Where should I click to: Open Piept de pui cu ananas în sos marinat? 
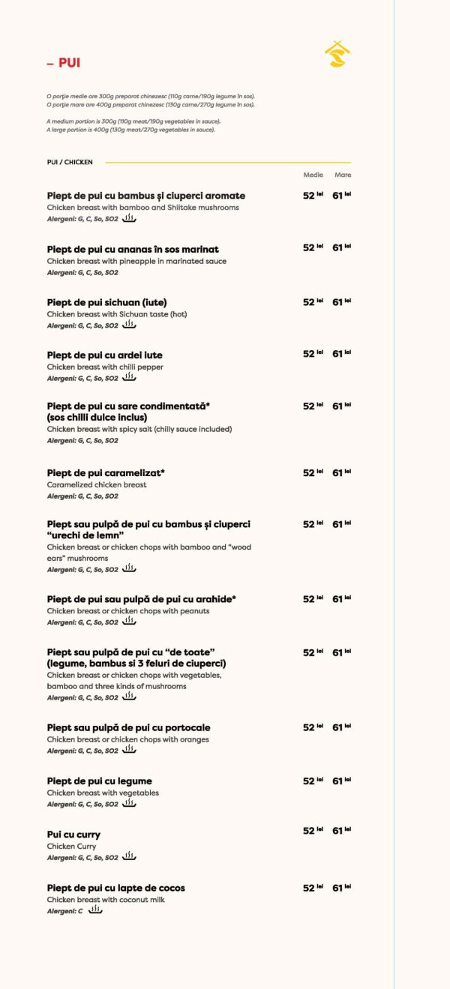click(x=133, y=249)
